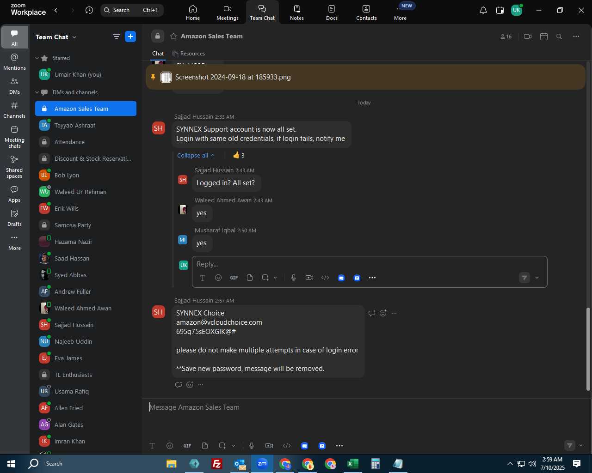Collapse the DMs and channels section
The width and height of the screenshot is (592, 473).
(x=37, y=92)
